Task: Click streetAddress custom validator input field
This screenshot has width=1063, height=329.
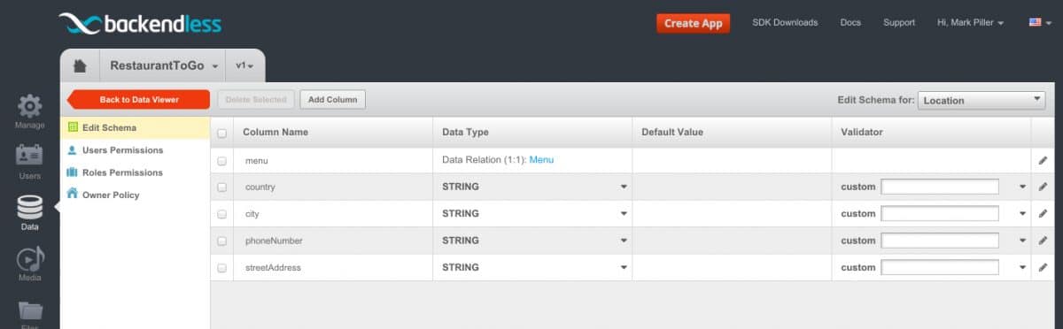Action: (x=940, y=267)
